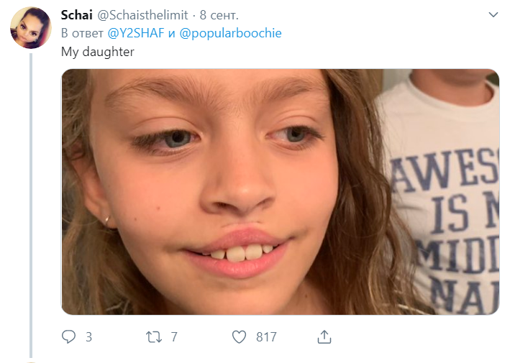This screenshot has height=363, width=510.
Task: Expand the tweet options chevron
Action: tap(493, 14)
